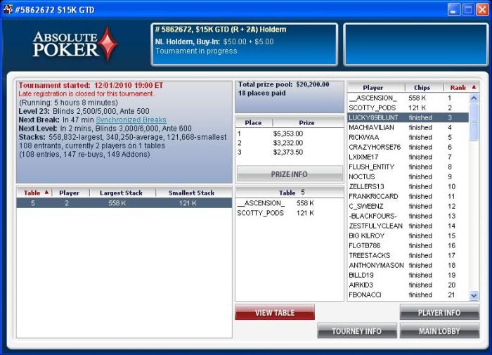
Task: Select the highlighted LUCKY89BLUNT row
Action: pyautogui.click(x=408, y=117)
